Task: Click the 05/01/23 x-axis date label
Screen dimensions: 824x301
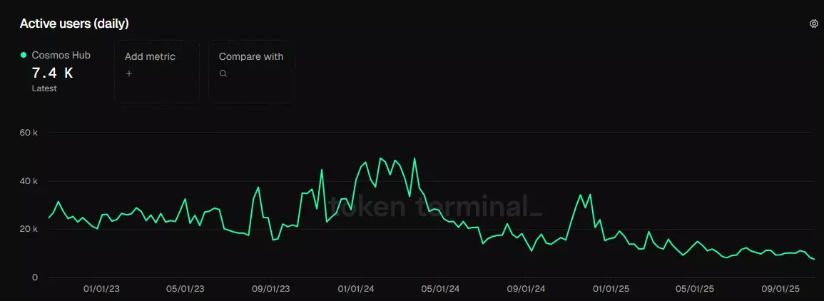Action: tap(185, 289)
